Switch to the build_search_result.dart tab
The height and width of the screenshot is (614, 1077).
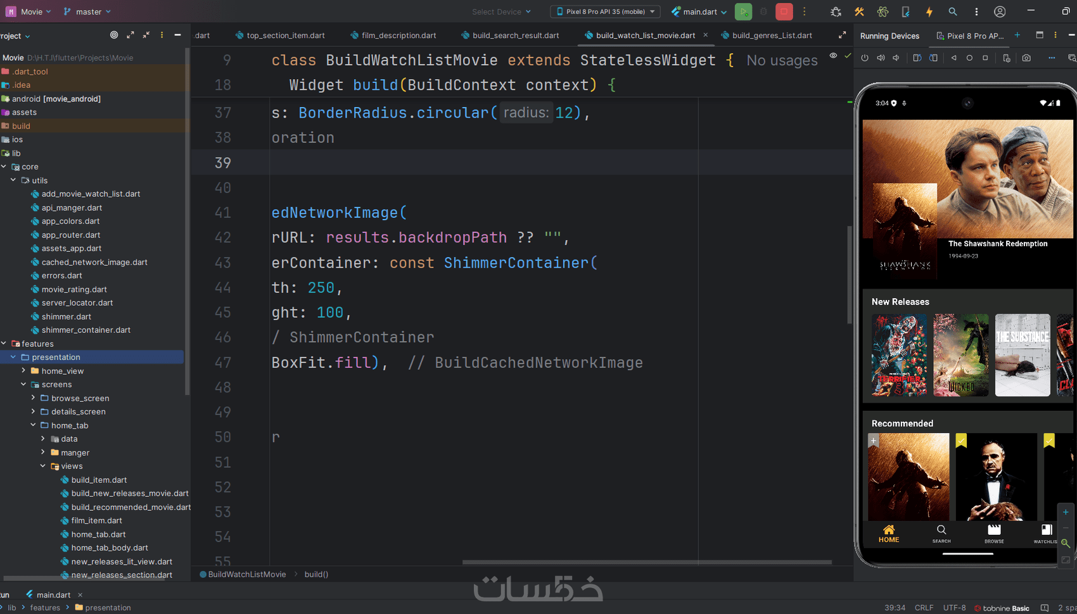tap(511, 35)
